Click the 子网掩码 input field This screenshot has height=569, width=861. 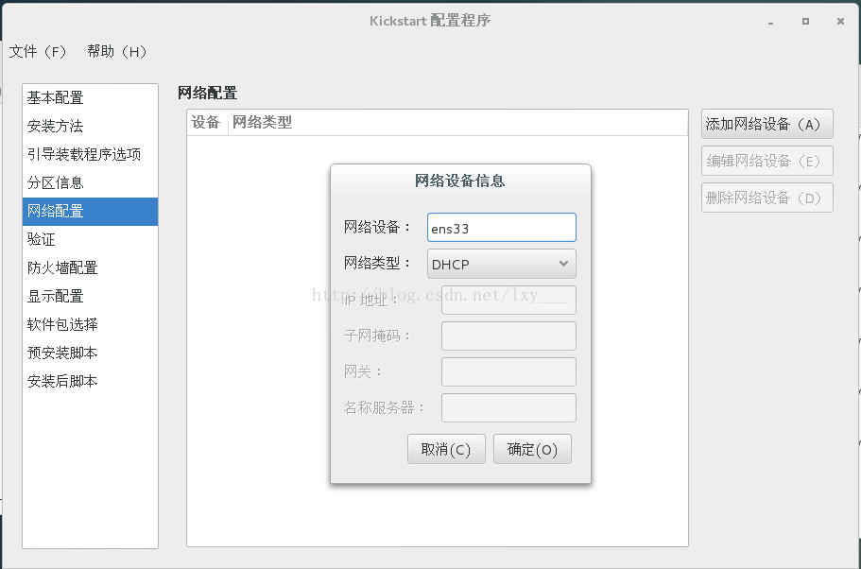point(508,336)
